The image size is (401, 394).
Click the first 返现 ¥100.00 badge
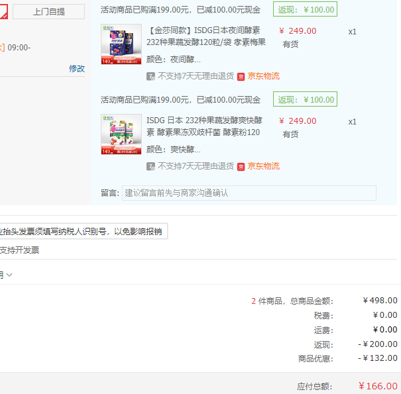point(305,9)
